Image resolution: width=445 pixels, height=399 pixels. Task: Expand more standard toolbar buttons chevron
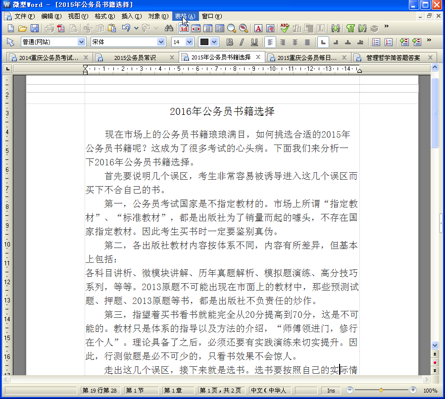pyautogui.click(x=386, y=26)
